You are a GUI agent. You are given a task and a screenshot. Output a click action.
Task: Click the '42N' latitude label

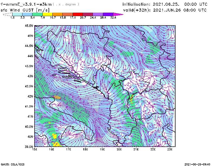click(30, 96)
